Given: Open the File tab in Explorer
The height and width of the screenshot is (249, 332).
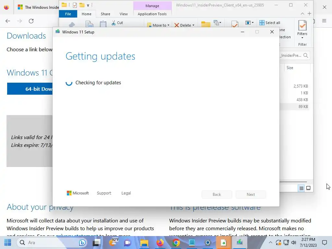Looking at the screenshot, I should point(68,14).
